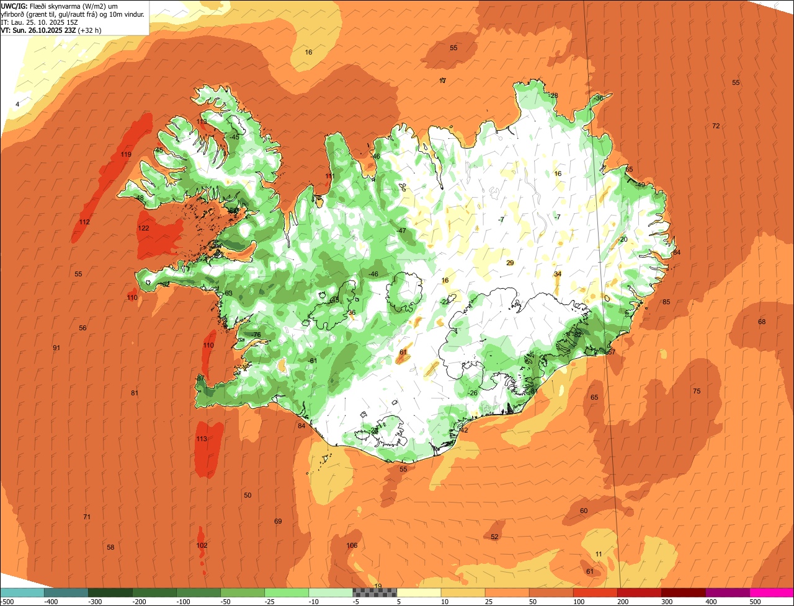Viewport: 794px width, 606px height.
Task: Click the map value '87' on the southwest peninsula
Action: pos(200,378)
